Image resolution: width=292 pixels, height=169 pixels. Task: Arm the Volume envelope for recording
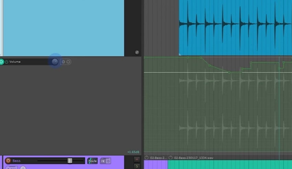(x=1, y=62)
